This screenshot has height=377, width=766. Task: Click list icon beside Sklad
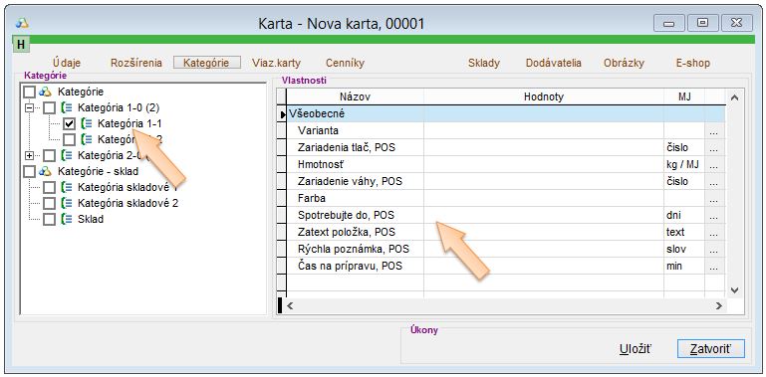tap(67, 219)
